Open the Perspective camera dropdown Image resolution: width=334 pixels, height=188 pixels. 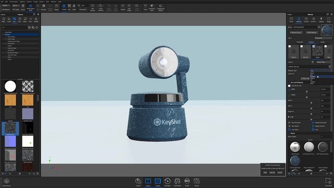(83, 7)
